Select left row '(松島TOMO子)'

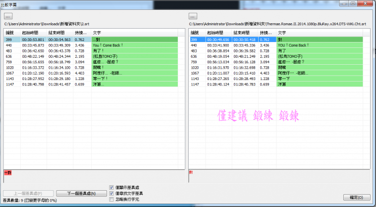click(91, 56)
